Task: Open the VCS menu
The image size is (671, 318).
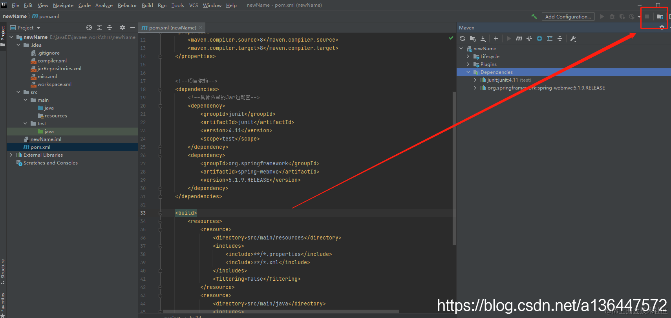Action: pos(194,5)
